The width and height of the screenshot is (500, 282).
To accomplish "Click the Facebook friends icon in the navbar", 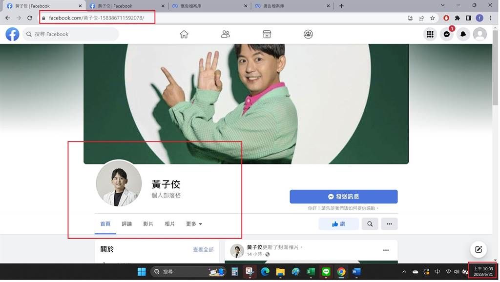I will tap(225, 34).
